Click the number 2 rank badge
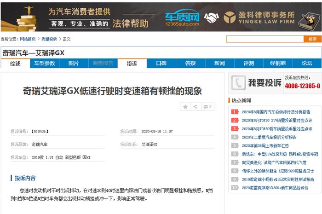The image size is (322, 214). pos(235,121)
